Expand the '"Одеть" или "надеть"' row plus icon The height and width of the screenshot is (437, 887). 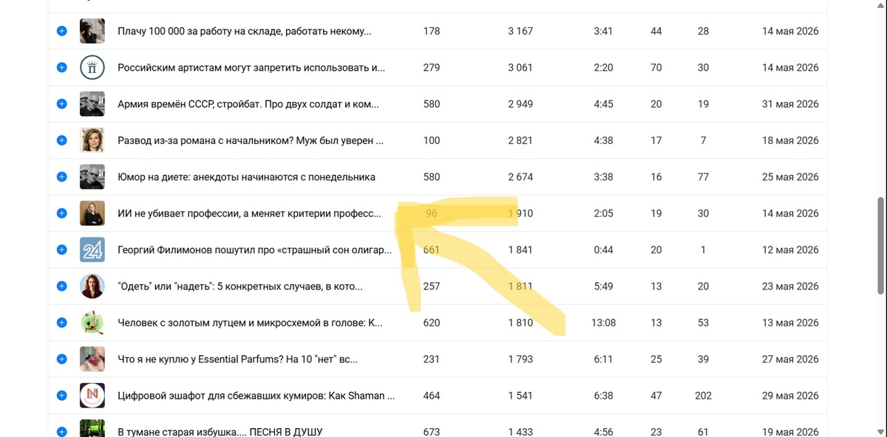tap(62, 286)
